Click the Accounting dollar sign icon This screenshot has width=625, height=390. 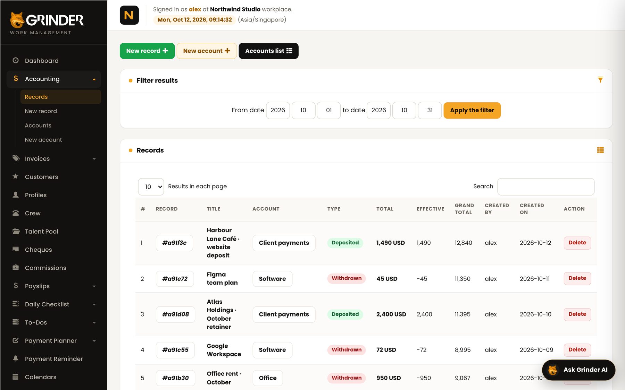16,79
